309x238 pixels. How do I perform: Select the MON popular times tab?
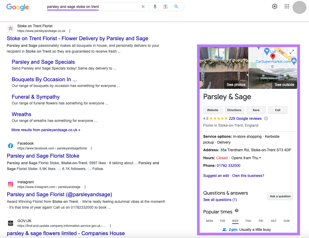tap(209, 221)
